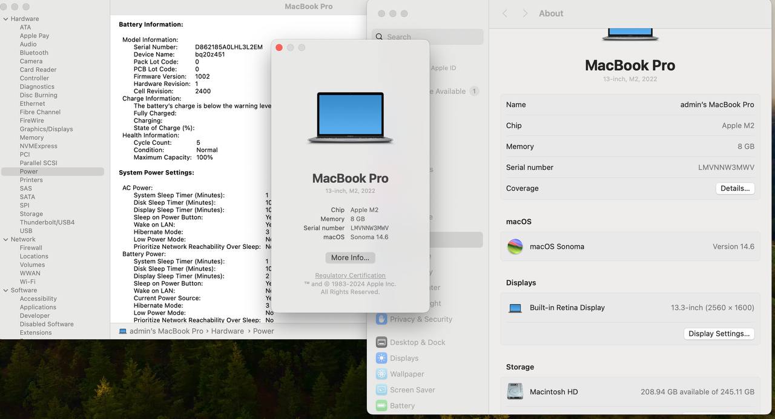
Task: Select Wi-Fi under Network
Action: click(27, 282)
